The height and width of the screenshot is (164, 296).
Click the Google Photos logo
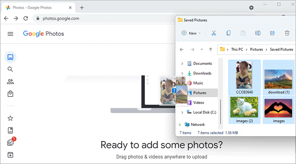(44, 34)
